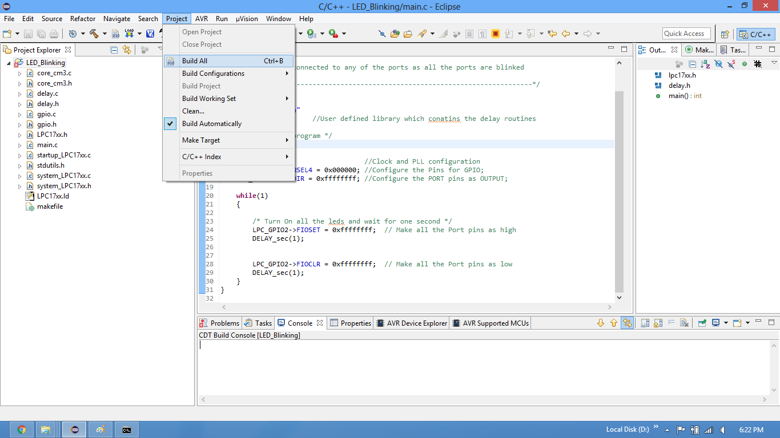Viewport: 780px width, 438px height.
Task: Open File Explorer from the taskbar
Action: 45,429
